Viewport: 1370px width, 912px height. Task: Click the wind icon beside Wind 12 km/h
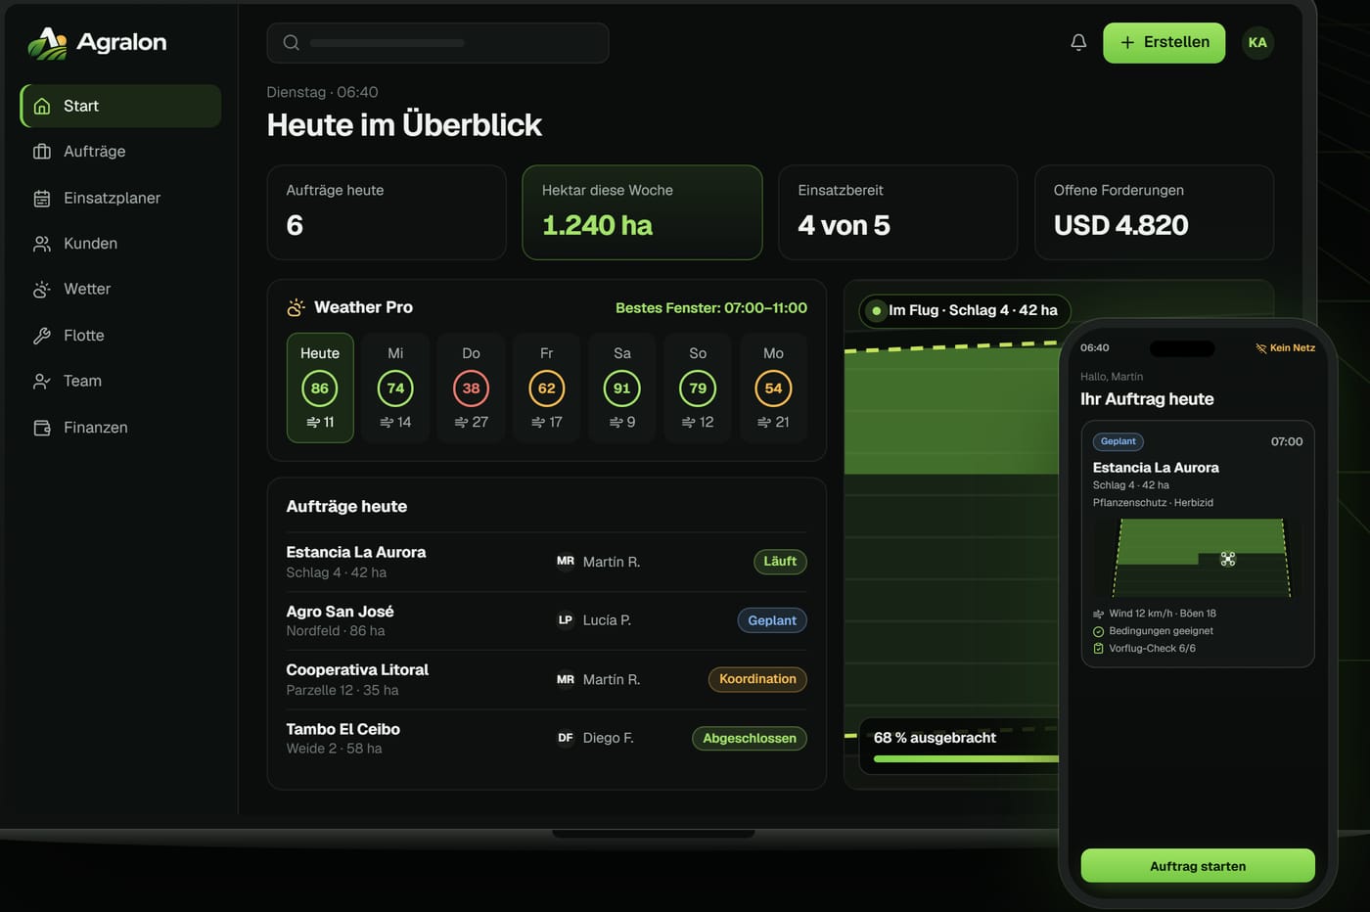coord(1098,614)
